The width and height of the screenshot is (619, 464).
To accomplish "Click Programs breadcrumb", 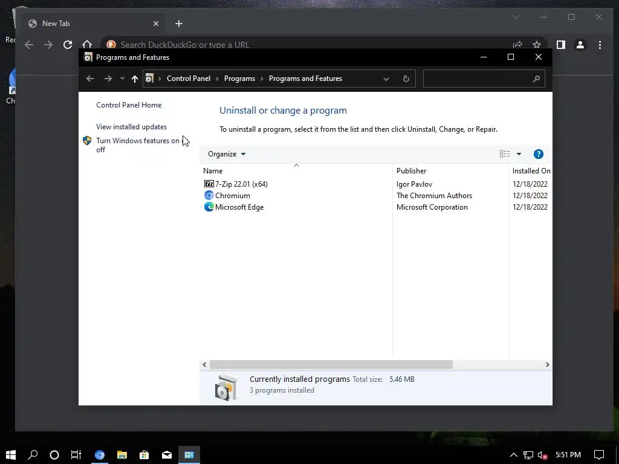I will pos(239,79).
